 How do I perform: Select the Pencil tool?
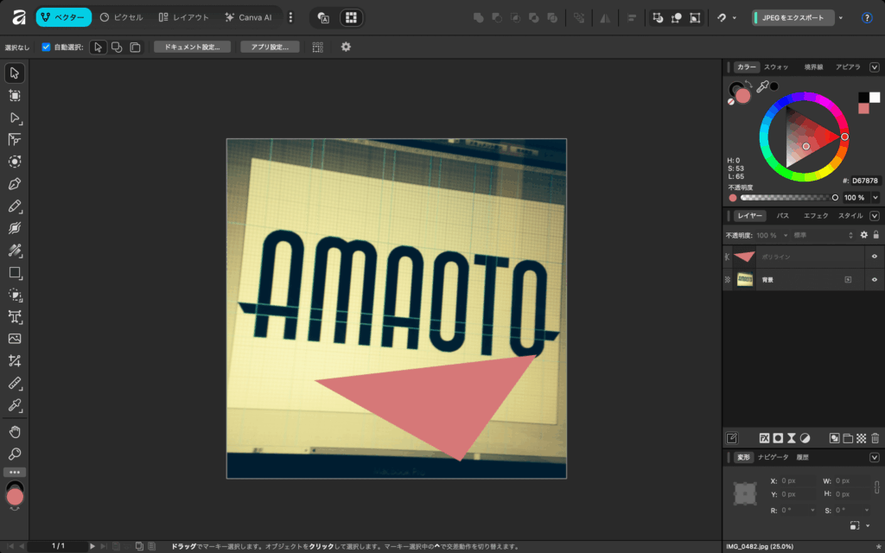pos(15,207)
